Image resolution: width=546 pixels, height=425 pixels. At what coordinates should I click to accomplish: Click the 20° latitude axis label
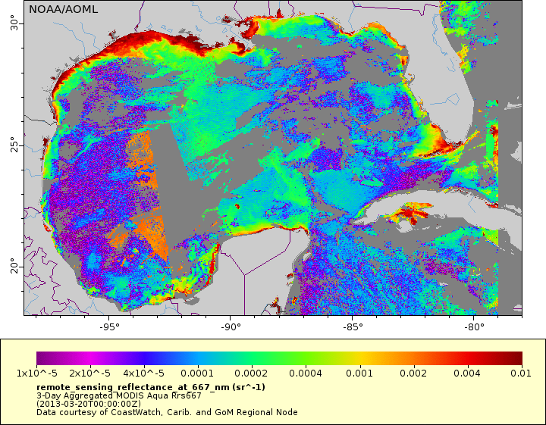click(x=14, y=266)
